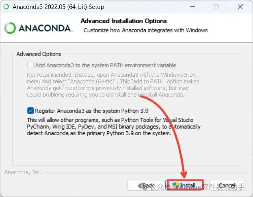This screenshot has width=253, height=197.
Task: Click the Advanced Options group label
Action: pos(39,54)
